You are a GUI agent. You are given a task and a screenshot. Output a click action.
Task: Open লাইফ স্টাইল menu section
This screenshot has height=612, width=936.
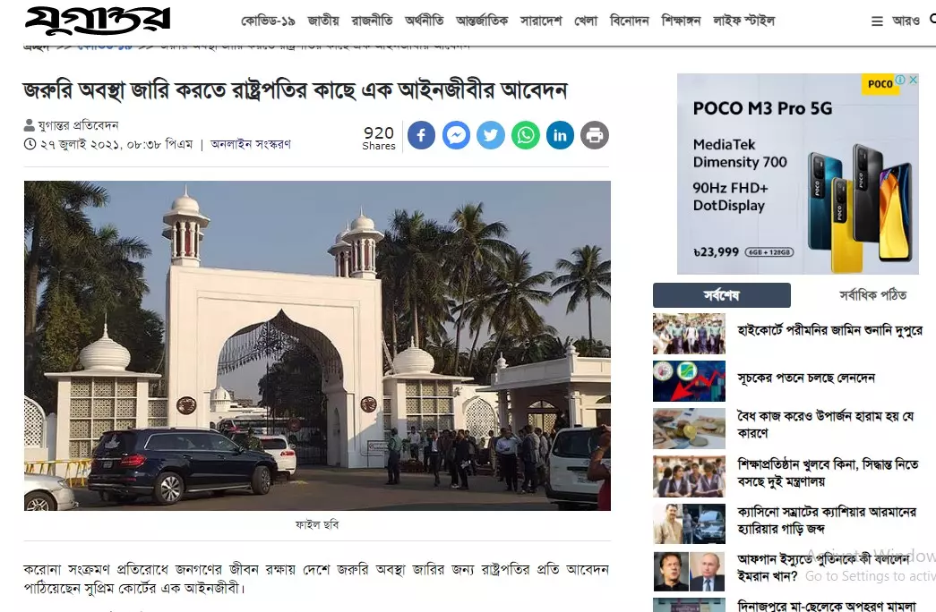click(x=743, y=21)
